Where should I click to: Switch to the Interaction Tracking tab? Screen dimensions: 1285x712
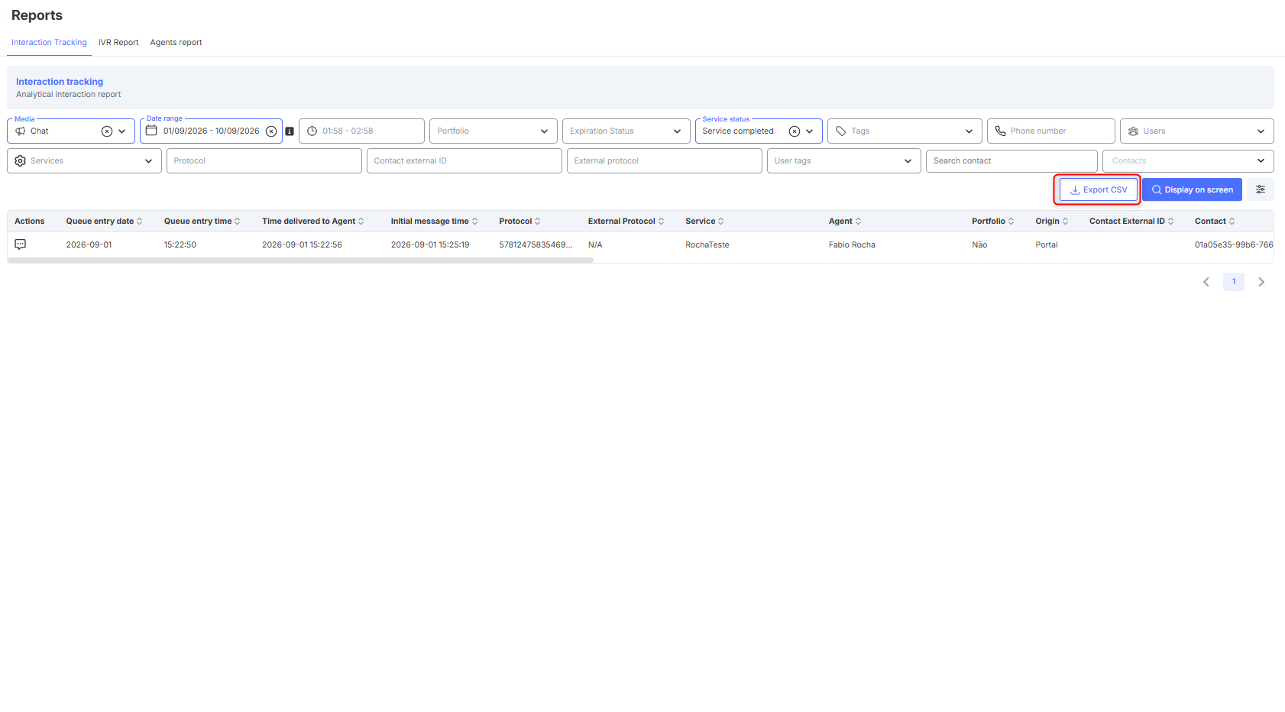point(49,43)
